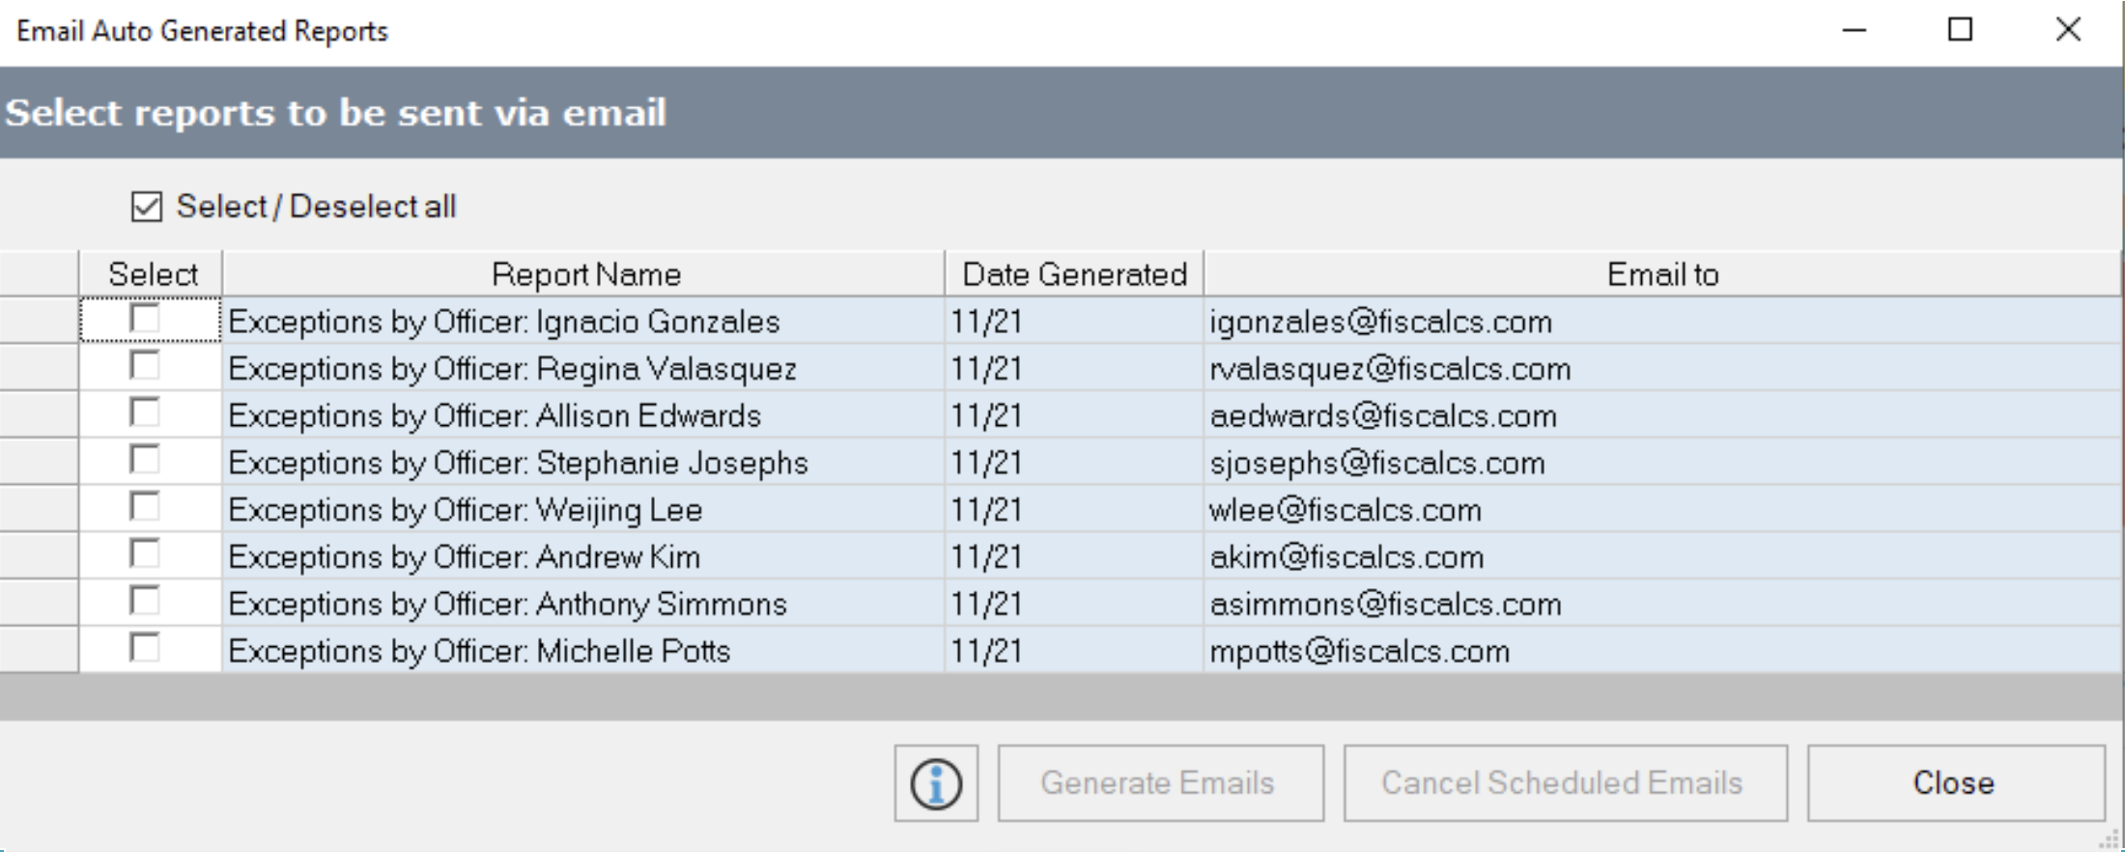Image resolution: width=2125 pixels, height=852 pixels.
Task: Toggle the Select / Deselect all checkbox
Action: click(x=147, y=207)
